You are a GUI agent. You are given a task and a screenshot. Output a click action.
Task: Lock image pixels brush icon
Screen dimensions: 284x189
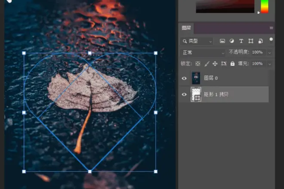(x=207, y=64)
